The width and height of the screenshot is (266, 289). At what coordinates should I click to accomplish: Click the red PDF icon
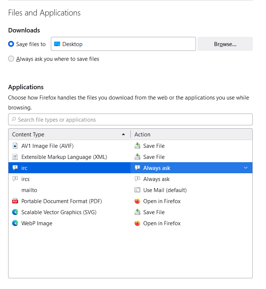[x=15, y=201]
